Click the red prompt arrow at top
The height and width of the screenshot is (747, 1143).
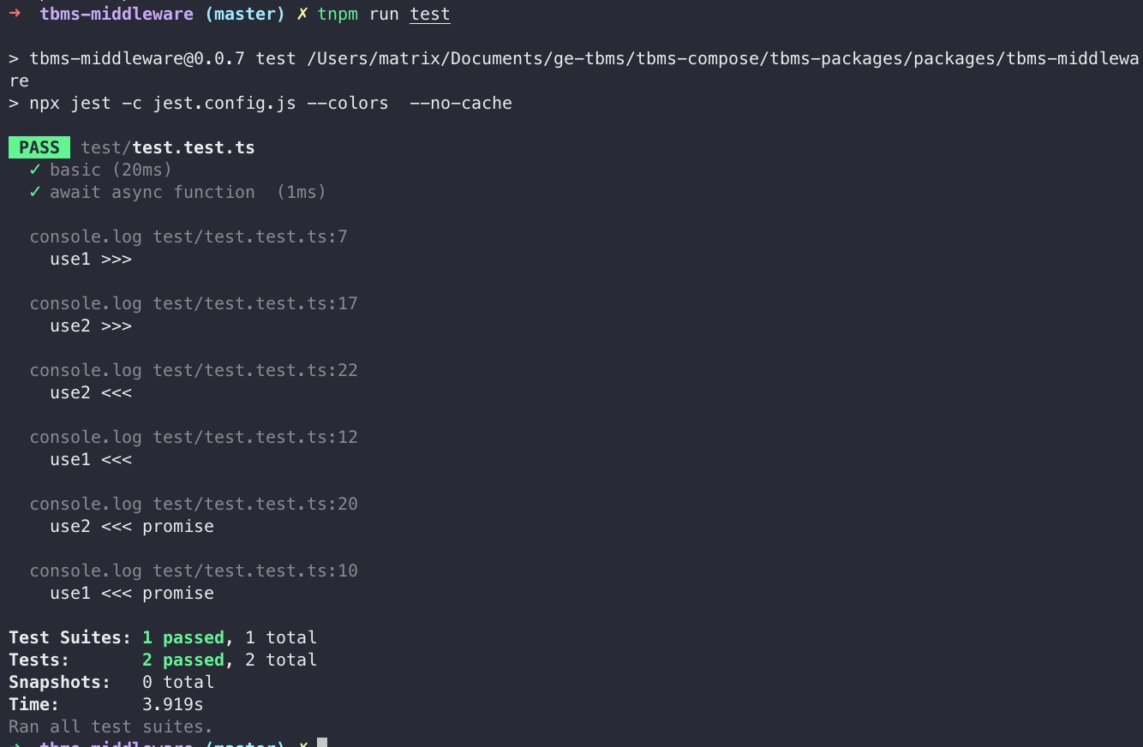point(15,13)
